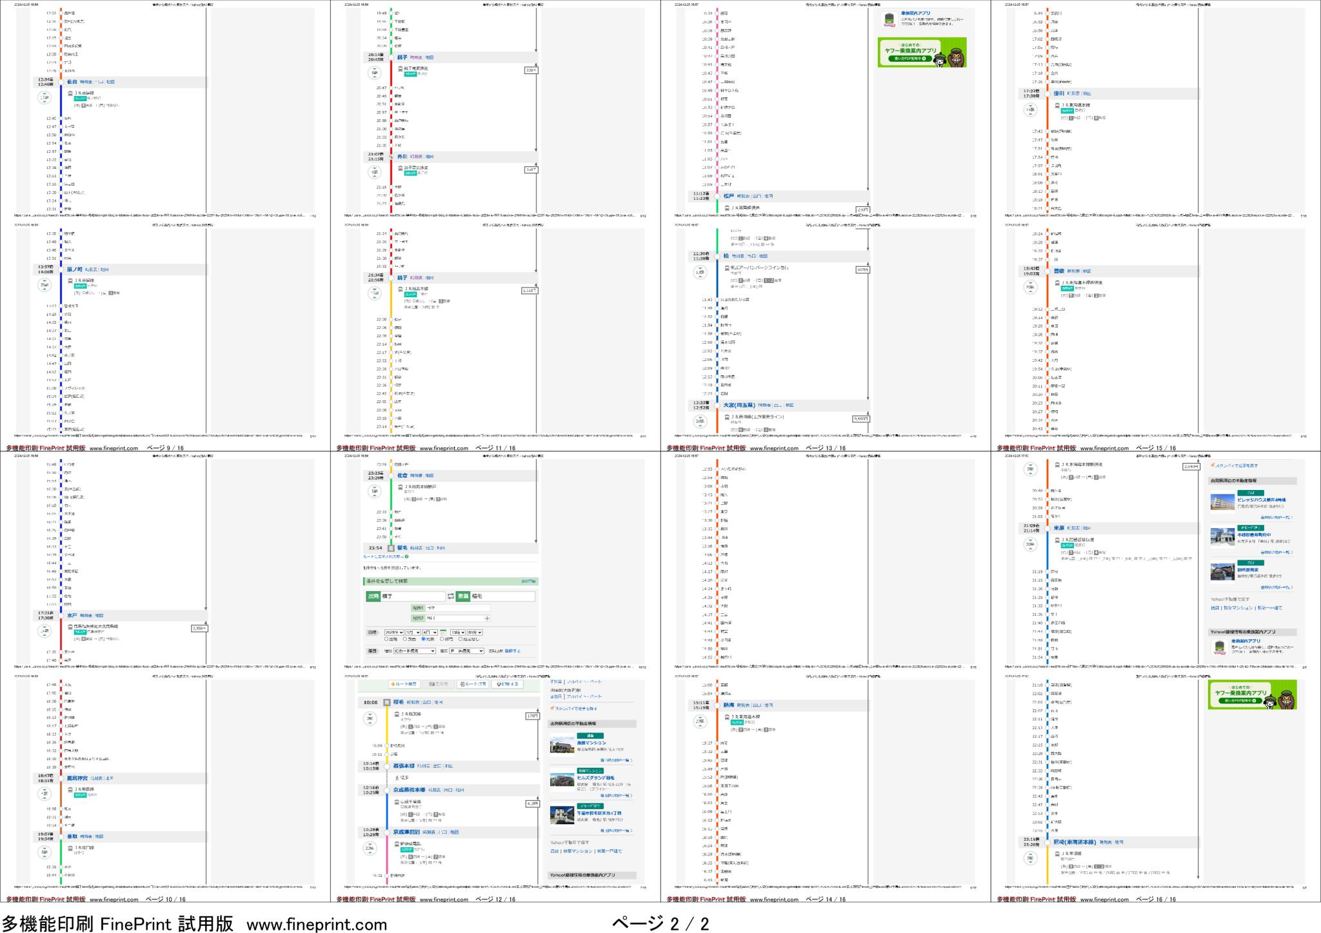Click train icon below 佐倉 on page 12
This screenshot has height=933, width=1321.
(401, 486)
